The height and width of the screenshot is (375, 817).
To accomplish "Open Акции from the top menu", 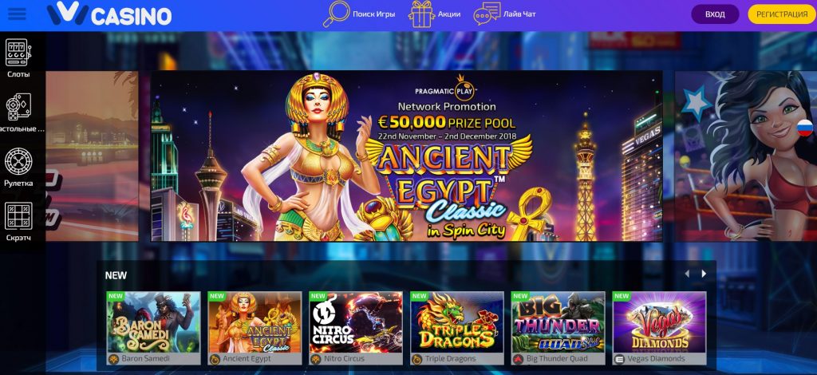I will click(449, 14).
